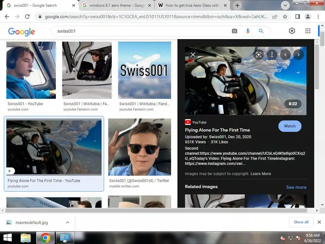Click the preview panel vertical scrollbar
The width and height of the screenshot is (325, 244).
317,66
